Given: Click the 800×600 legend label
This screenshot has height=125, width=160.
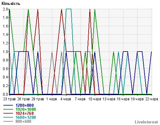Looking at the screenshot, I should click(x=23, y=121).
